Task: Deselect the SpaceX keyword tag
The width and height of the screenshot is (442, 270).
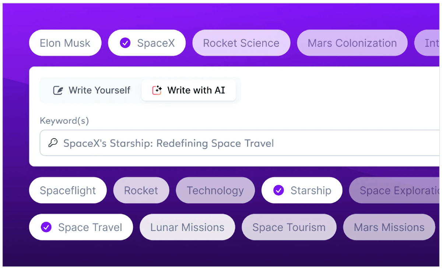Action: tap(147, 43)
